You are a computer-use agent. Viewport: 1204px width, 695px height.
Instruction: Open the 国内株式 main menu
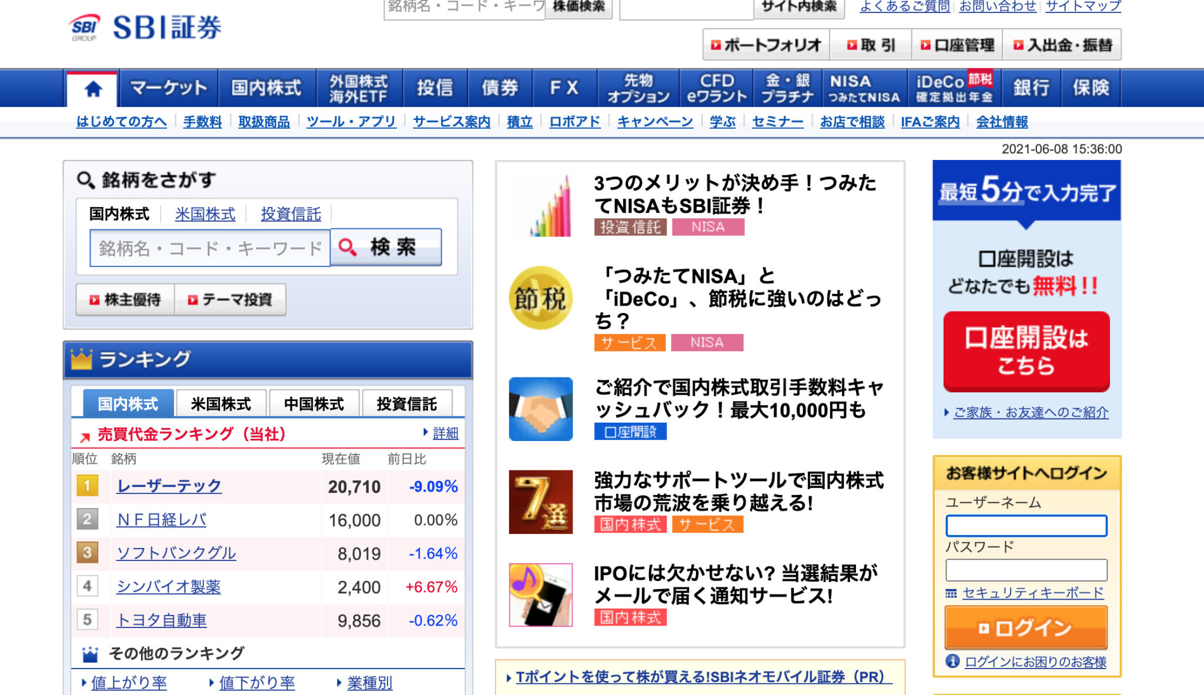pyautogui.click(x=266, y=88)
